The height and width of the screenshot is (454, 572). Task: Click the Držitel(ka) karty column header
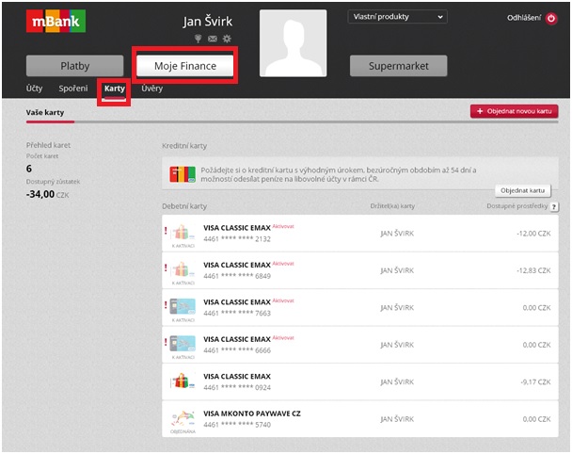click(x=392, y=206)
